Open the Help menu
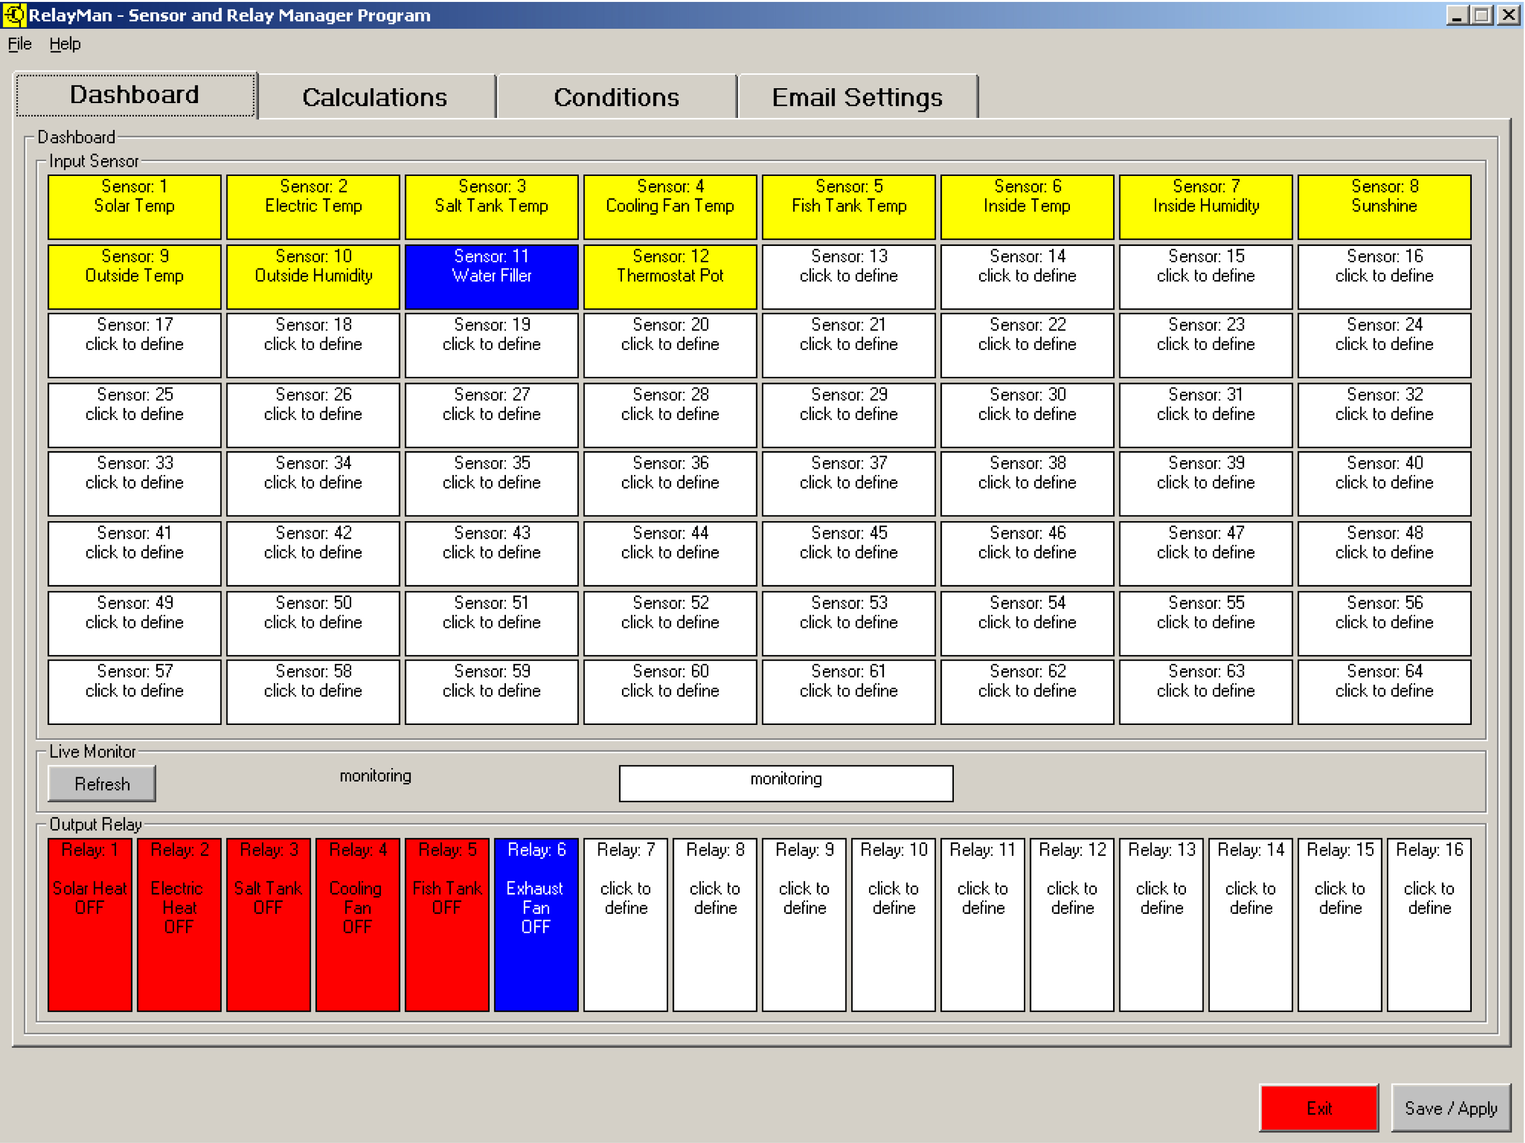 point(65,44)
